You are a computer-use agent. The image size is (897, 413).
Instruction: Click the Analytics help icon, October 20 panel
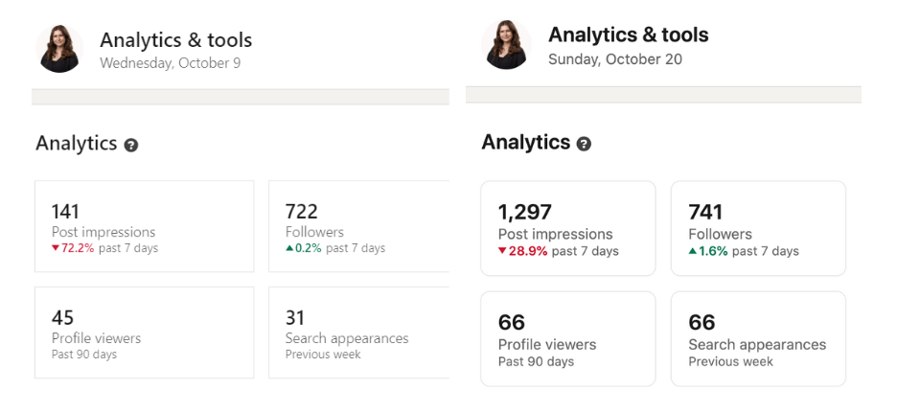[x=584, y=144]
